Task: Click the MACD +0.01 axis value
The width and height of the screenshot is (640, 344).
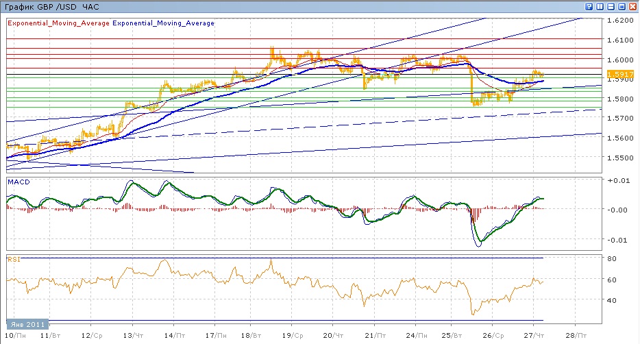Action: click(617, 180)
